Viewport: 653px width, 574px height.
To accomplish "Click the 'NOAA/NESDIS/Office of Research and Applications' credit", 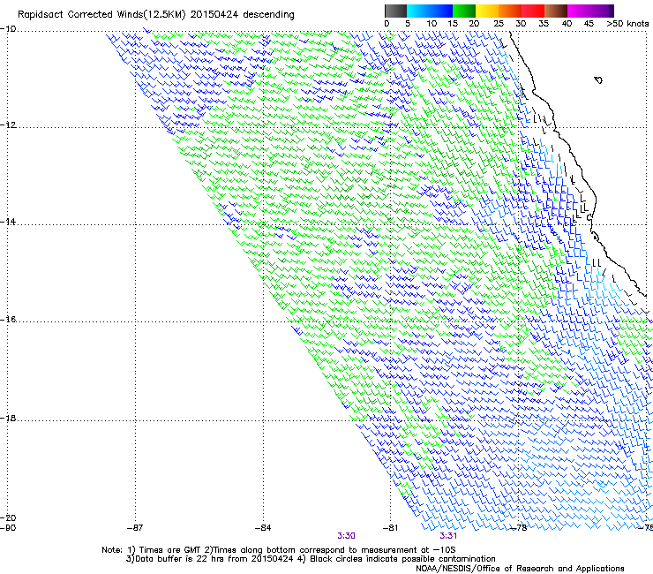I will (x=520, y=569).
